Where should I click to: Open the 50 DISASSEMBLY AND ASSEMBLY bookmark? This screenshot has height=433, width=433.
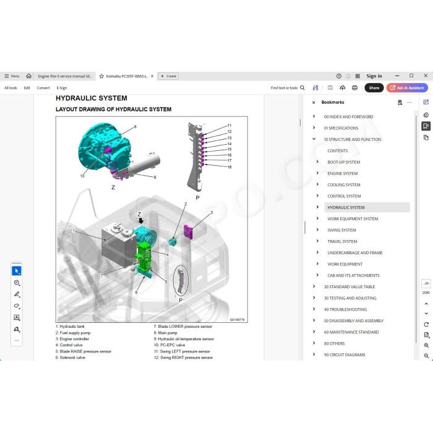click(x=353, y=320)
